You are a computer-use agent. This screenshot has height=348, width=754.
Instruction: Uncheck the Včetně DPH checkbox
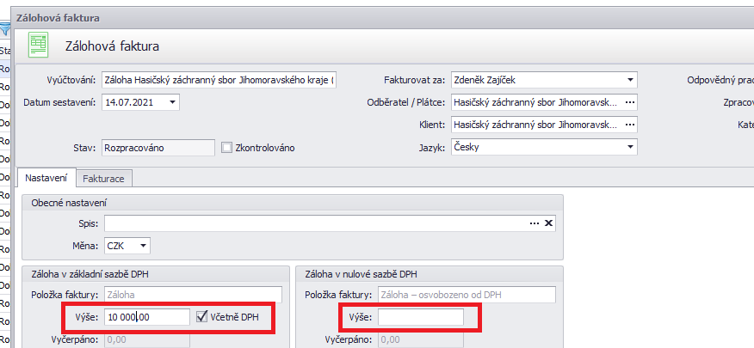click(202, 316)
